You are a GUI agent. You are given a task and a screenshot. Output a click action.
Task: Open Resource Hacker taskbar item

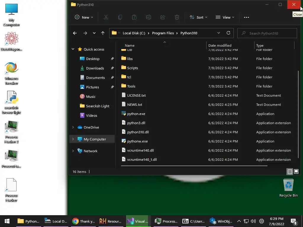click(111, 221)
